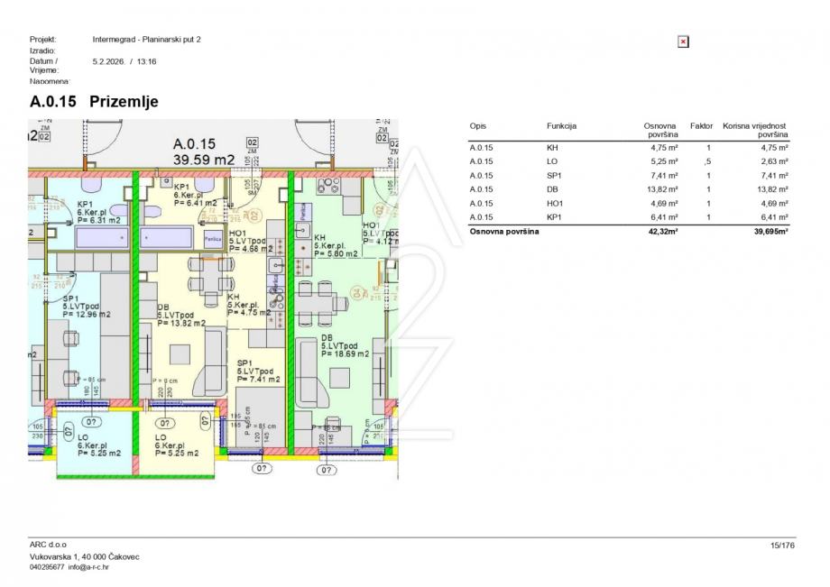Click the phone number '040295677'
The image size is (830, 587).
click(x=47, y=567)
